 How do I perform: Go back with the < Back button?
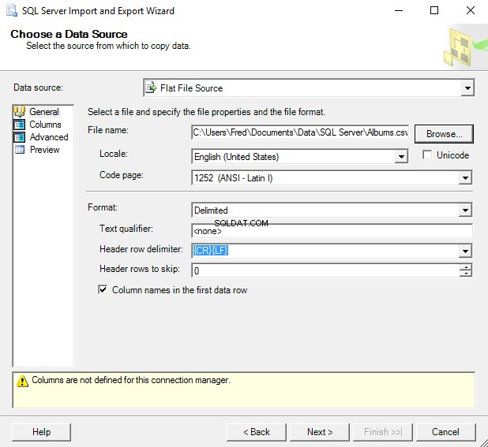(257, 432)
